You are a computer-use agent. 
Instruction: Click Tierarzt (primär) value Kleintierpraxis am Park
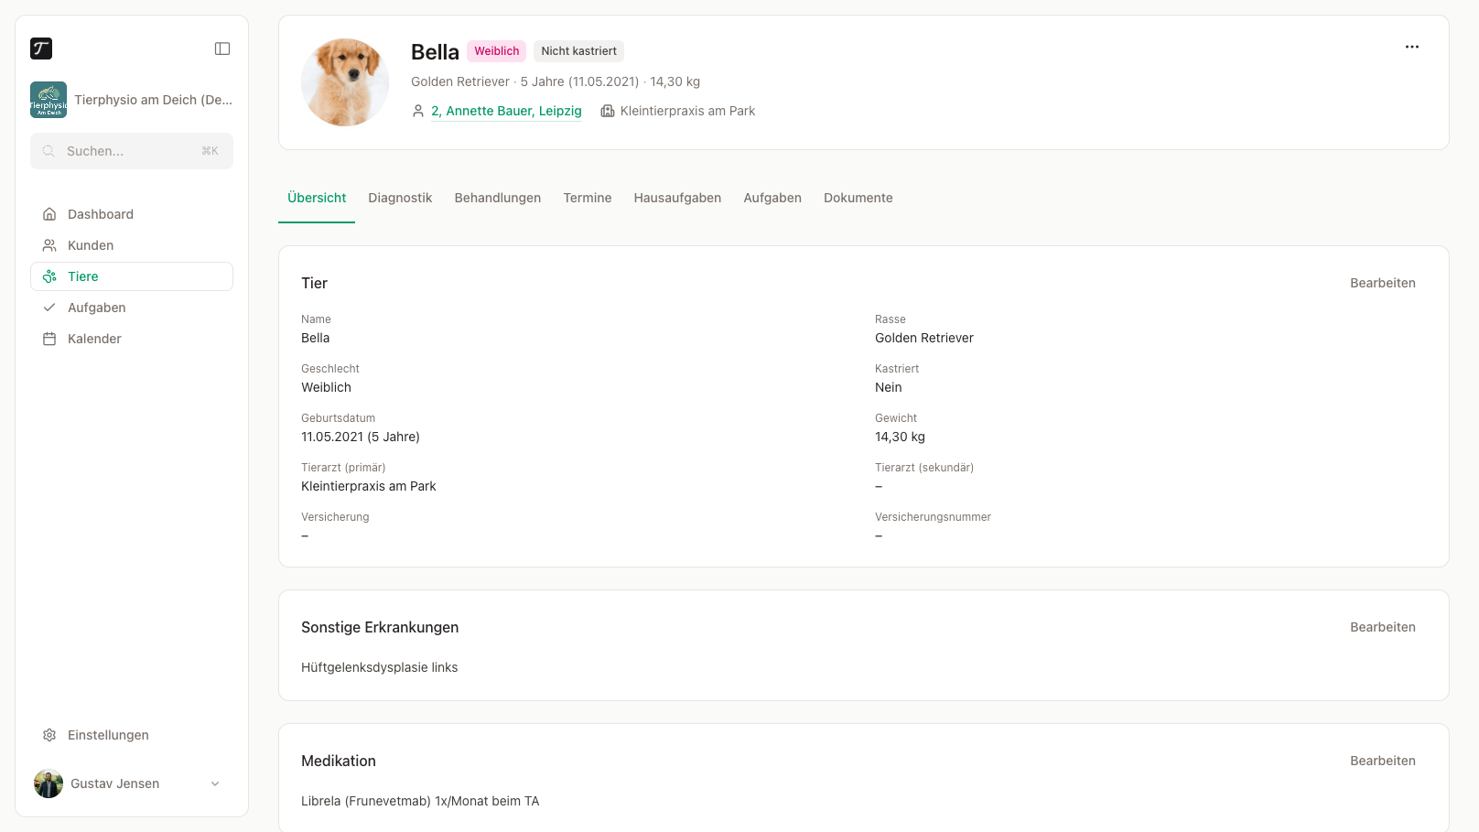click(x=369, y=486)
